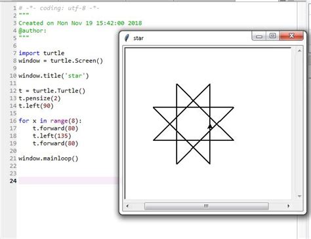The height and width of the screenshot is (239, 311).
Task: Click the vertical scrollbar down arrow in star window
Action: point(299,196)
